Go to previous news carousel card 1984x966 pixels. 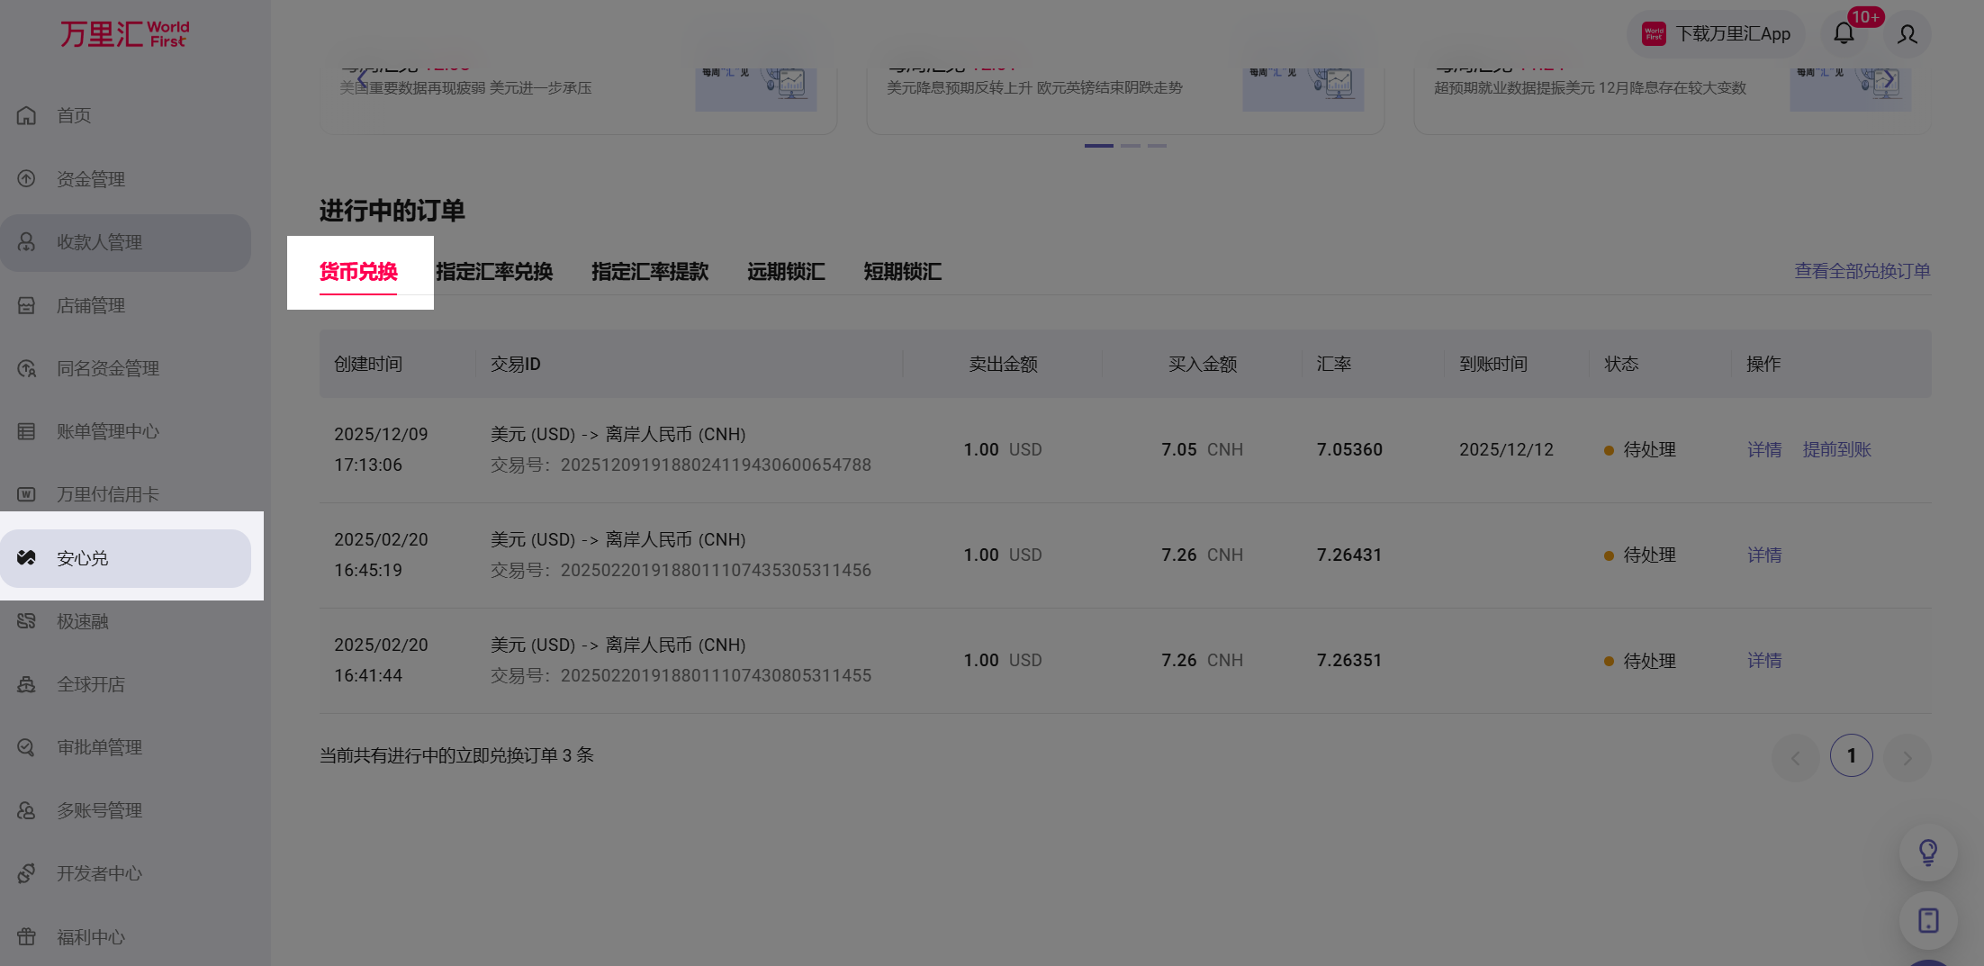[x=362, y=79]
